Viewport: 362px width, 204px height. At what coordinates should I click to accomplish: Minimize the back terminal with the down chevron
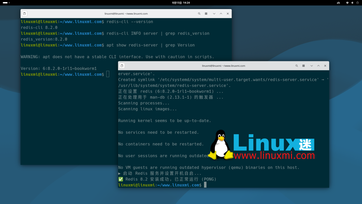(214, 14)
